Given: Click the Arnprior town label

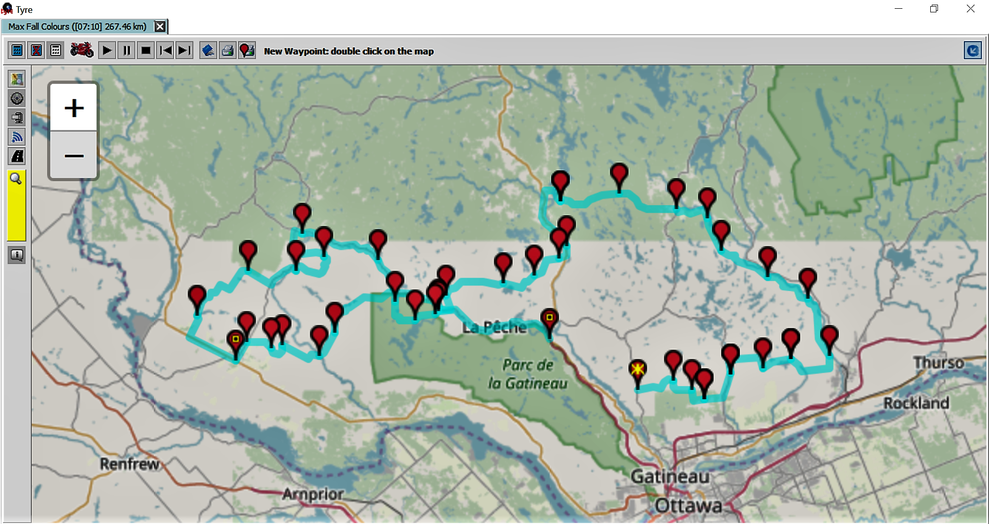Looking at the screenshot, I should pos(313,494).
